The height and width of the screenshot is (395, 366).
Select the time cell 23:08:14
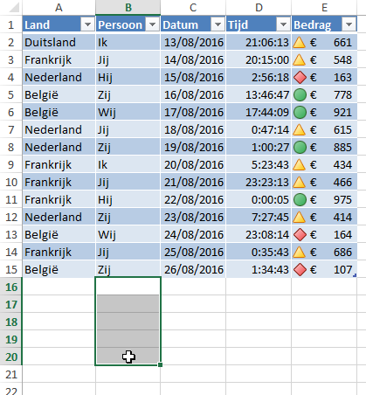pos(259,235)
